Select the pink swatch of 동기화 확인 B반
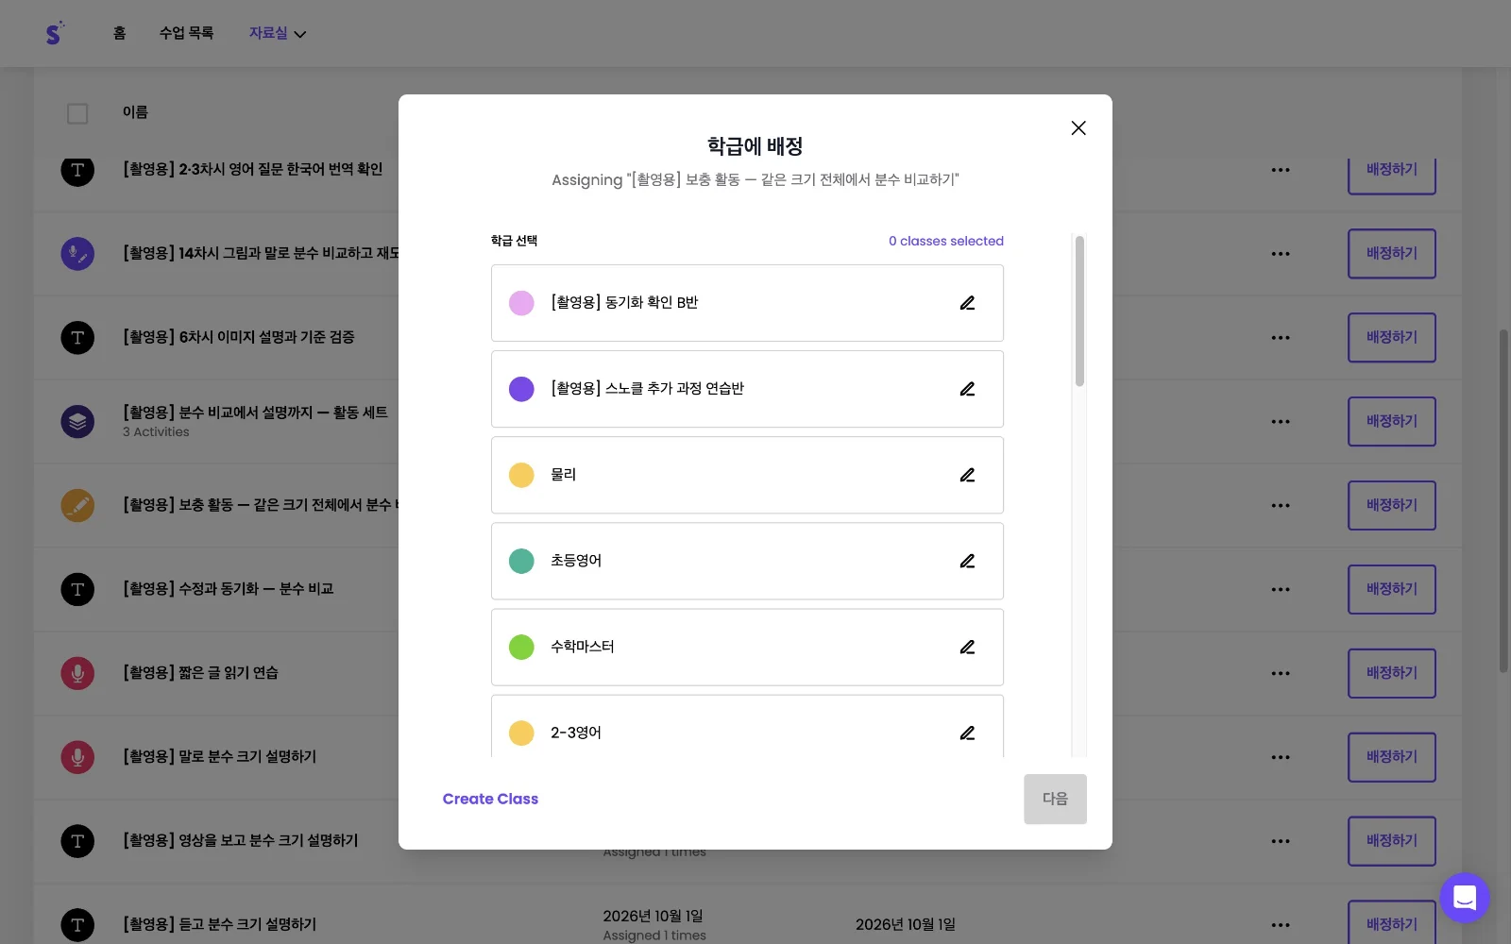1511x944 pixels. click(521, 303)
